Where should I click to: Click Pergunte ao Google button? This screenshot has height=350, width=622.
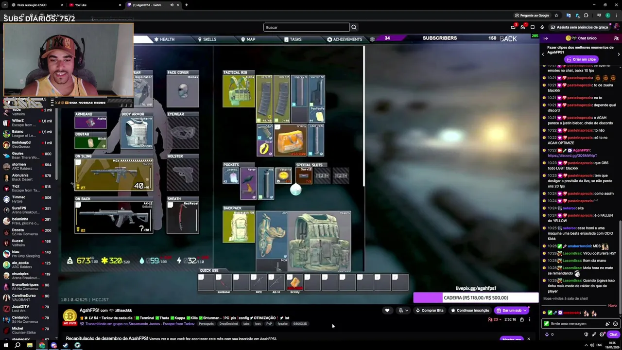click(x=532, y=15)
